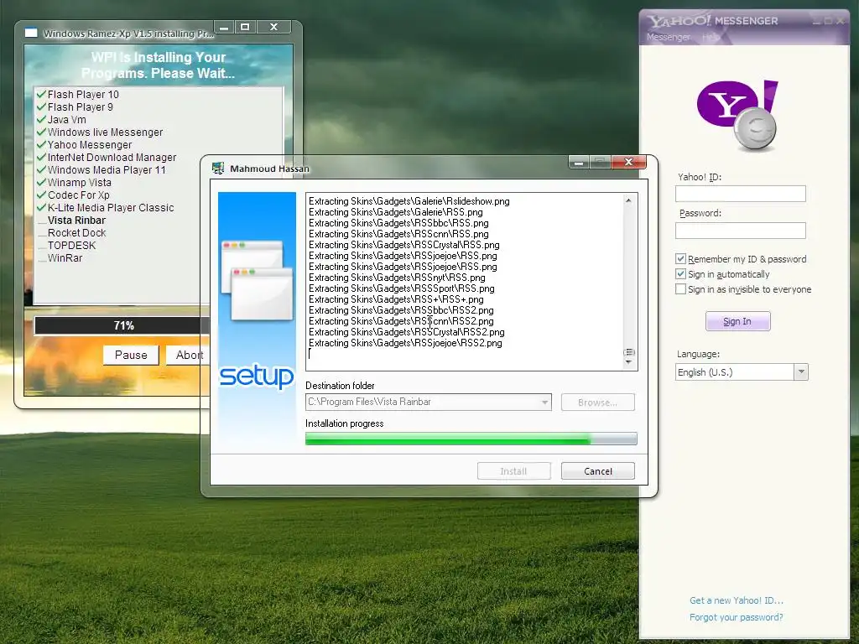859x644 pixels.
Task: Minimize the Mahmoud Hassan setup window
Action: click(579, 162)
